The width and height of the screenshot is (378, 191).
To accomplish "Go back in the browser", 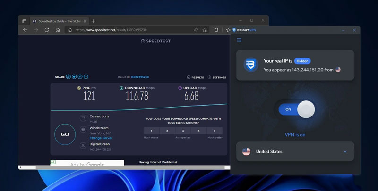I will pyautogui.click(x=25, y=30).
